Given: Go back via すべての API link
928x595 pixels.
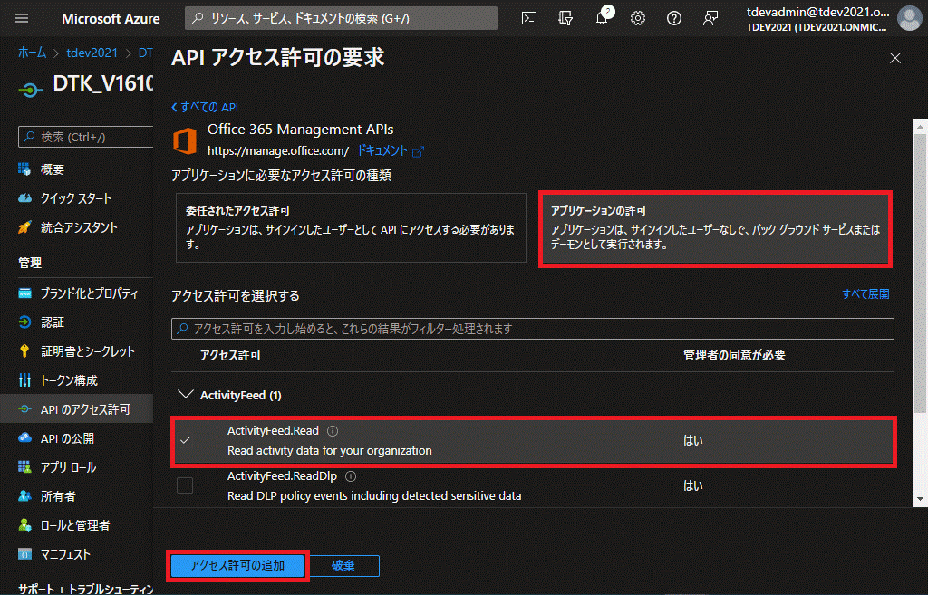Looking at the screenshot, I should tap(205, 107).
